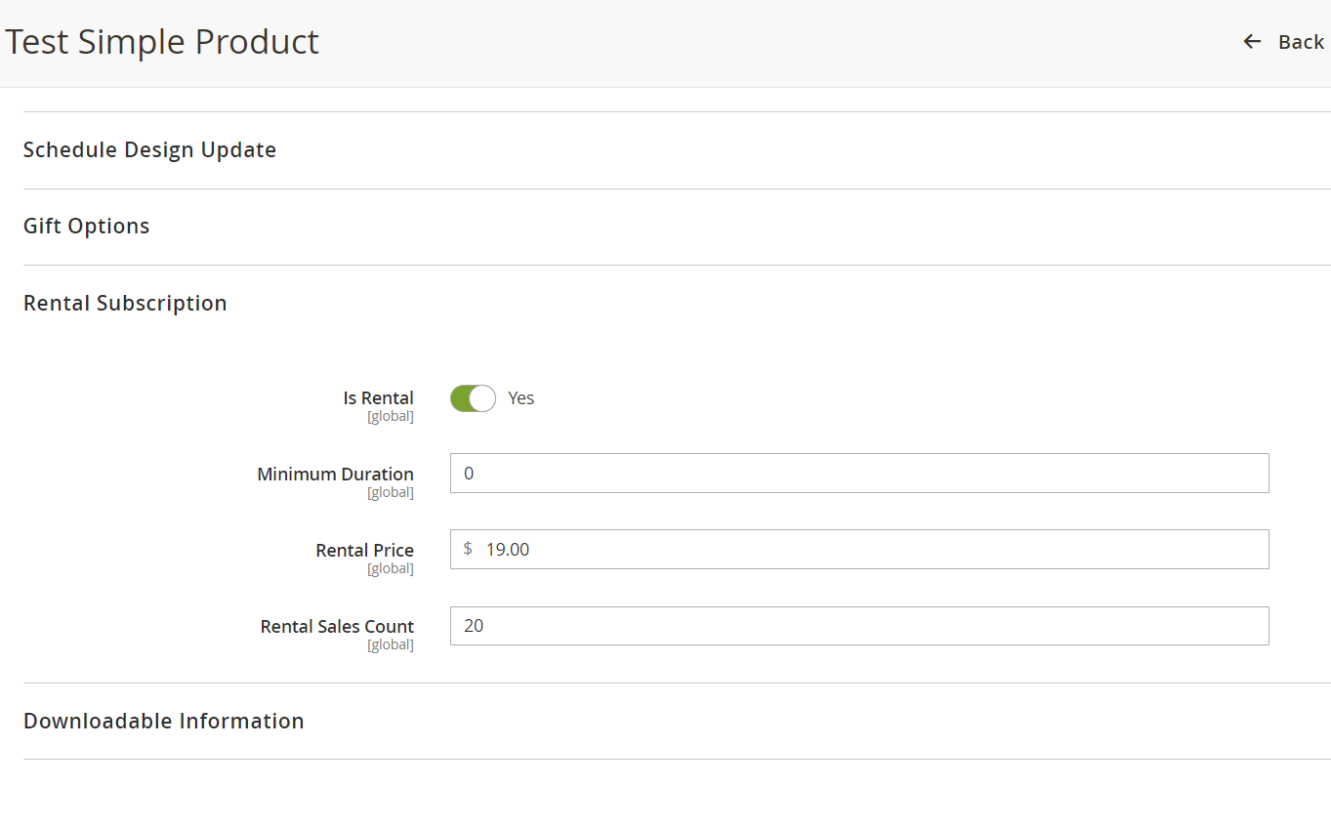Image resolution: width=1331 pixels, height=830 pixels.
Task: Expand the Gift Options section
Action: pyautogui.click(x=86, y=226)
